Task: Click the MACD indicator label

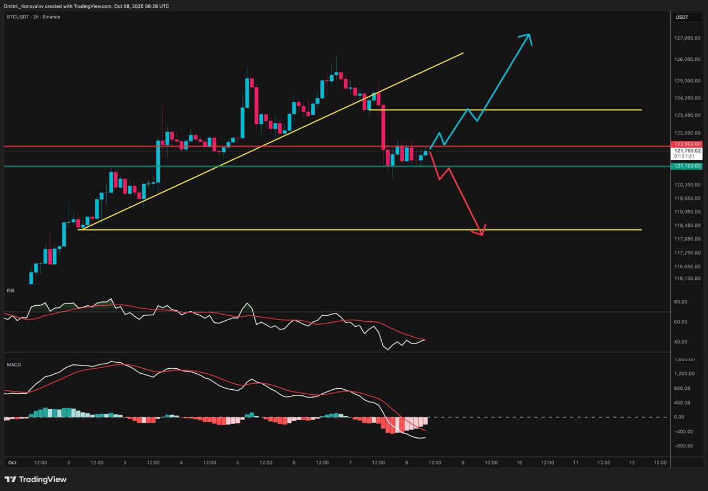Action: click(13, 365)
